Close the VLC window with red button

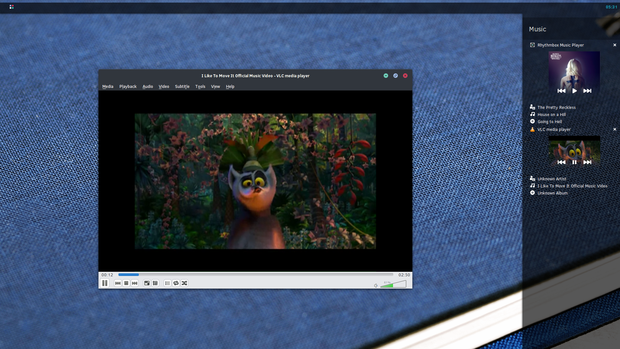point(405,76)
